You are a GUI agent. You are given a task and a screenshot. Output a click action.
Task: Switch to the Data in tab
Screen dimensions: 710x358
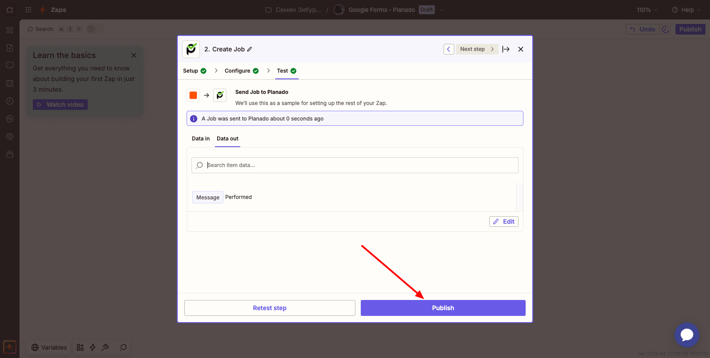coord(201,139)
